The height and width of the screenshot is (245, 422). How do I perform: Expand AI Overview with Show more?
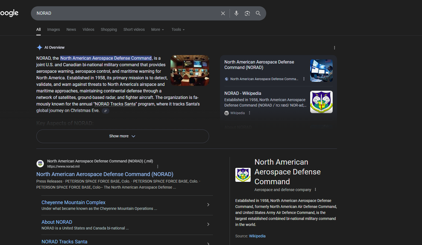[122, 136]
